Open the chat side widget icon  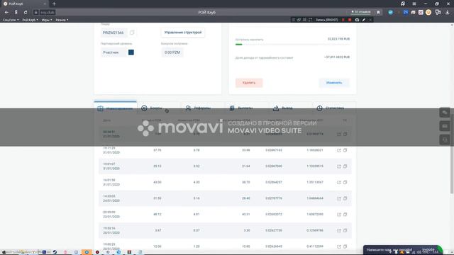tap(445, 113)
